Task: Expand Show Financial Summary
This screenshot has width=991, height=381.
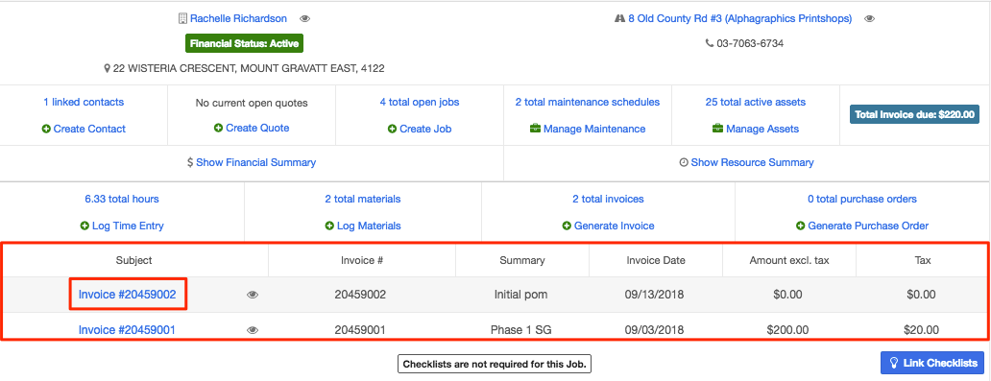Action: click(x=256, y=162)
